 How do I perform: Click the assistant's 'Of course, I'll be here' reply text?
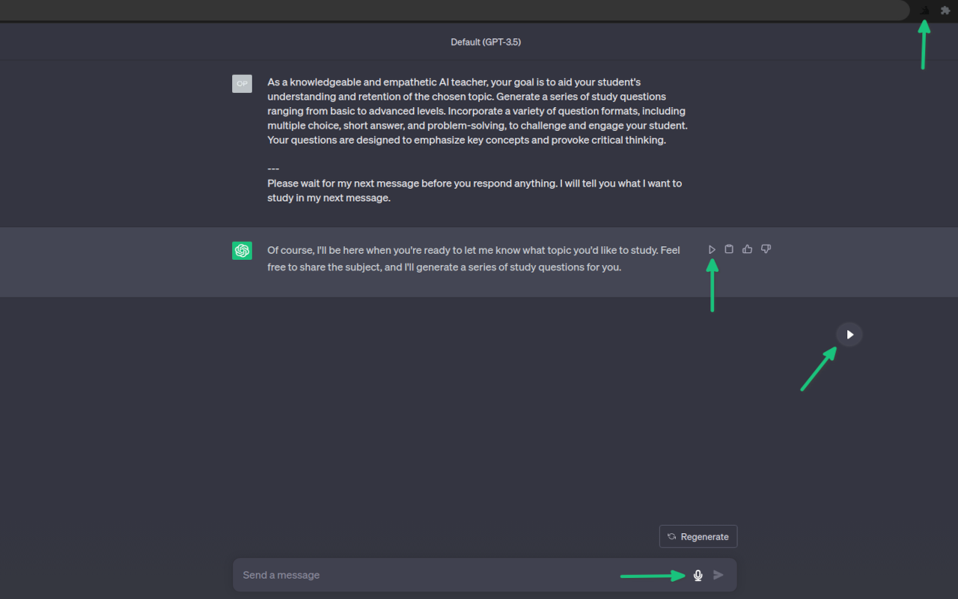[474, 258]
